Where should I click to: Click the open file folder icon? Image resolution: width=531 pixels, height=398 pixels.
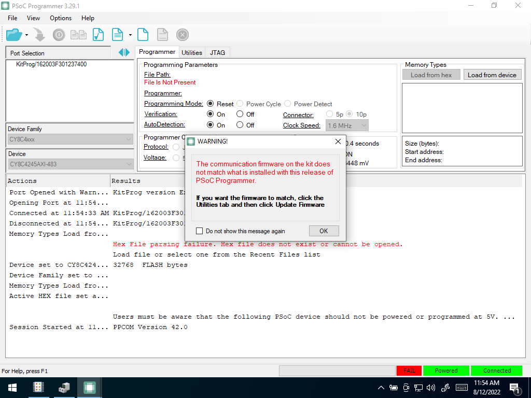14,35
